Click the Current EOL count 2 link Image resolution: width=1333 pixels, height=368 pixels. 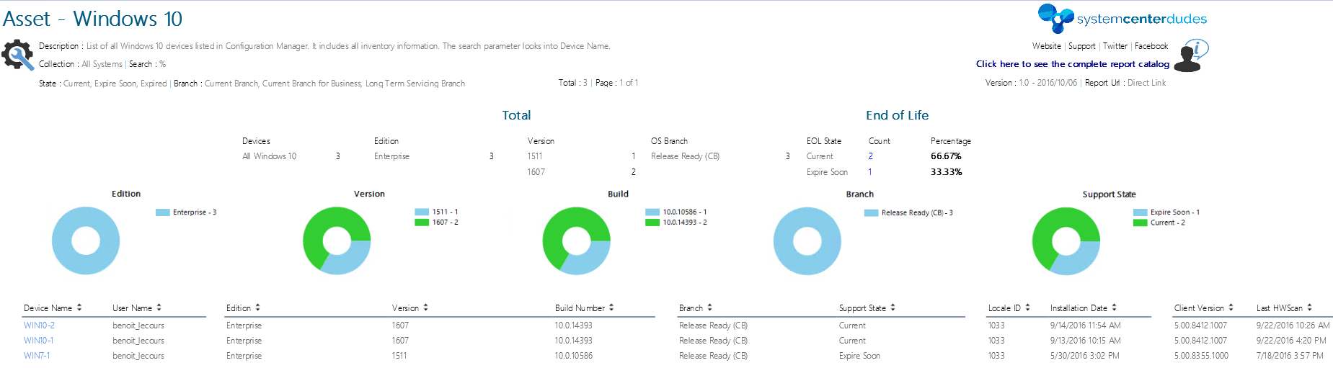[870, 156]
